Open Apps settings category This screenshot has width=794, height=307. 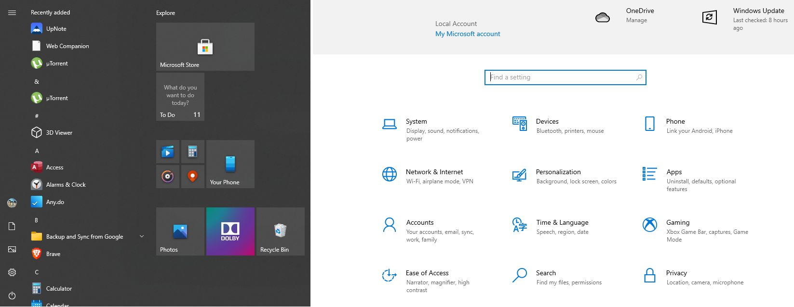tap(690, 180)
